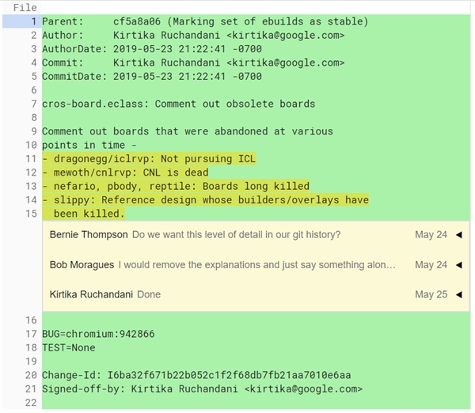Expand Bernie Thompson's comment using its arrow
The image size is (475, 413).
(459, 235)
